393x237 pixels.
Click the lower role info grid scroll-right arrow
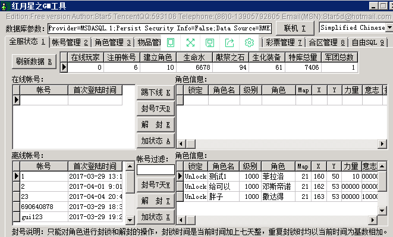pos(373,220)
